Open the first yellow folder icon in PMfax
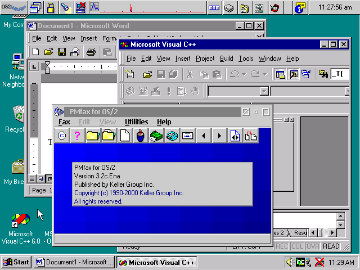 tap(93, 136)
